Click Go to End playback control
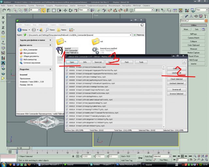The height and width of the screenshot is (167, 209). click(x=190, y=156)
